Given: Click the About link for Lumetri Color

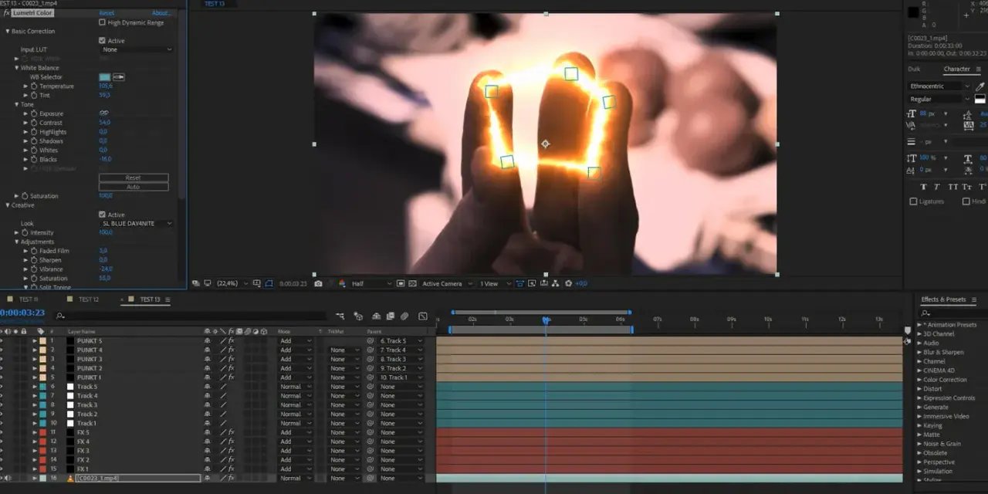Looking at the screenshot, I should coord(161,13).
